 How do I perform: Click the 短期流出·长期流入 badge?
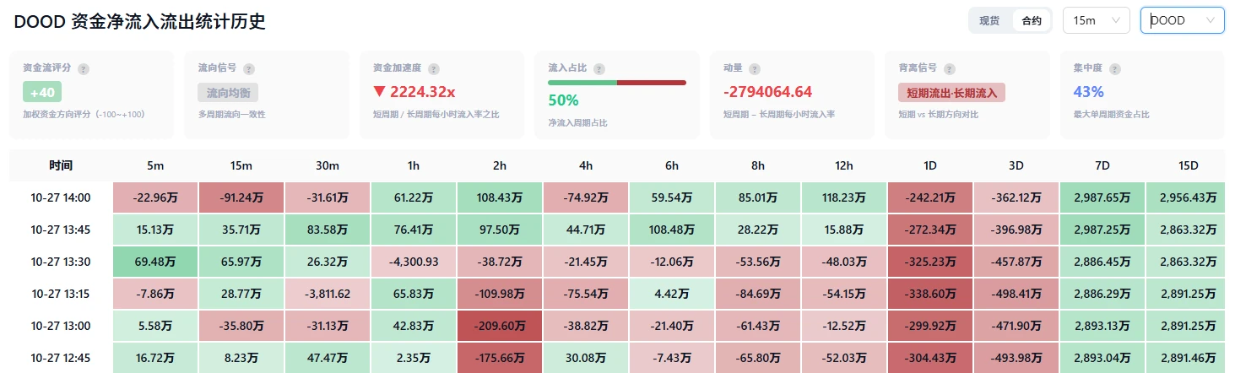tap(951, 92)
